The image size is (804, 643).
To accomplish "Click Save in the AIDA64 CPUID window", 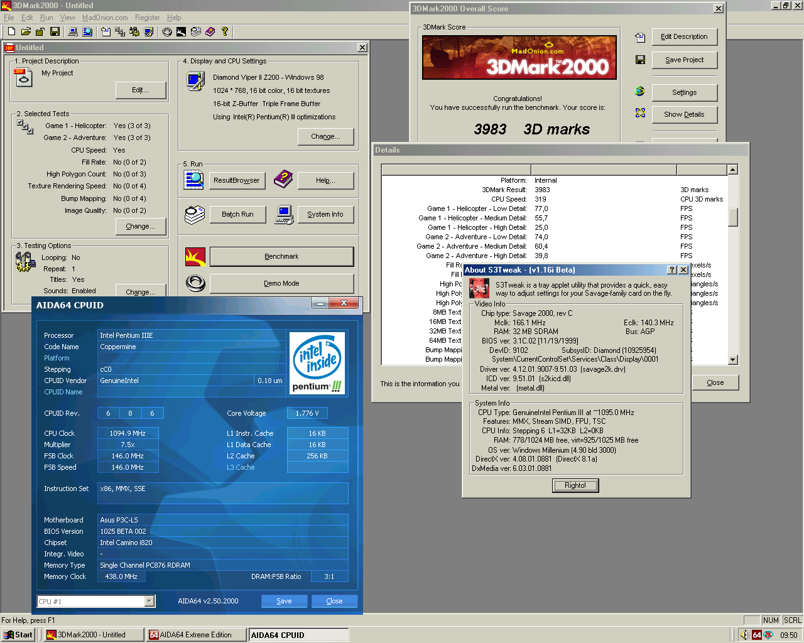I will pyautogui.click(x=285, y=602).
